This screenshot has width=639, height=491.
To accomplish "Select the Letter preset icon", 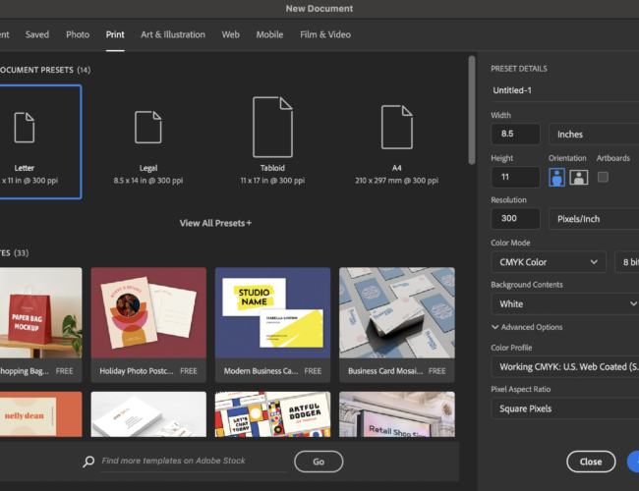I will (x=24, y=128).
